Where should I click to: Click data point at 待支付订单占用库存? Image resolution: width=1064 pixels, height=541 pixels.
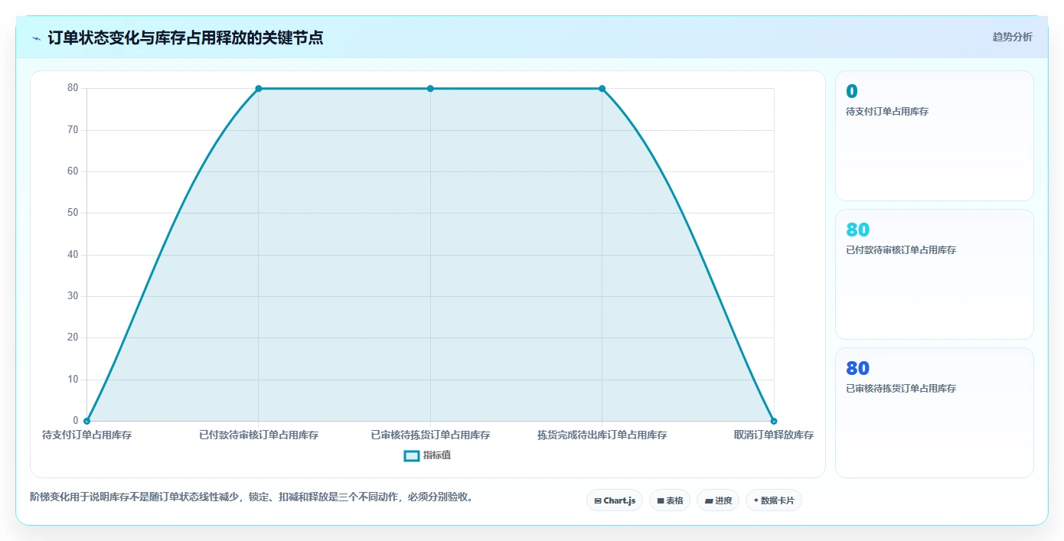(x=86, y=421)
